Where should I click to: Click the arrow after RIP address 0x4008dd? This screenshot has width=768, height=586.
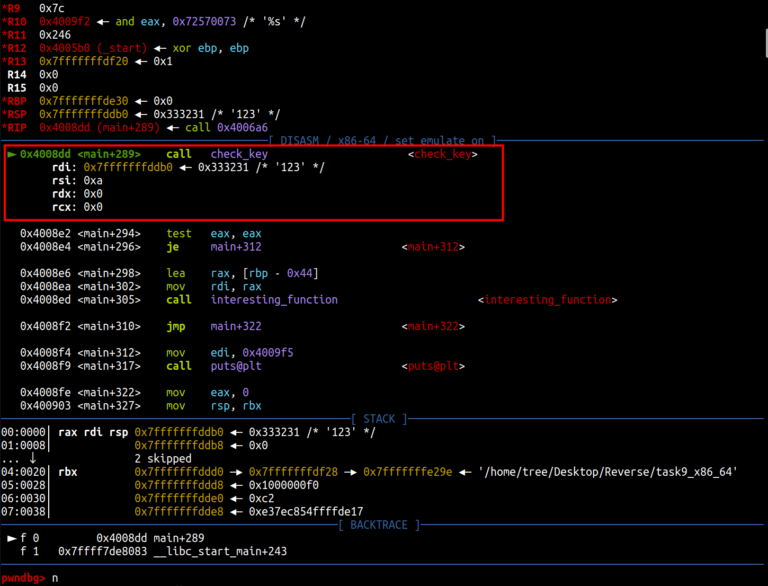[173, 128]
